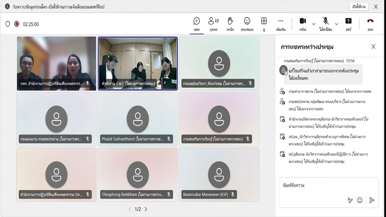The width and height of the screenshot is (386, 217).
Task: Go to next page of participants
Action: pos(146,209)
